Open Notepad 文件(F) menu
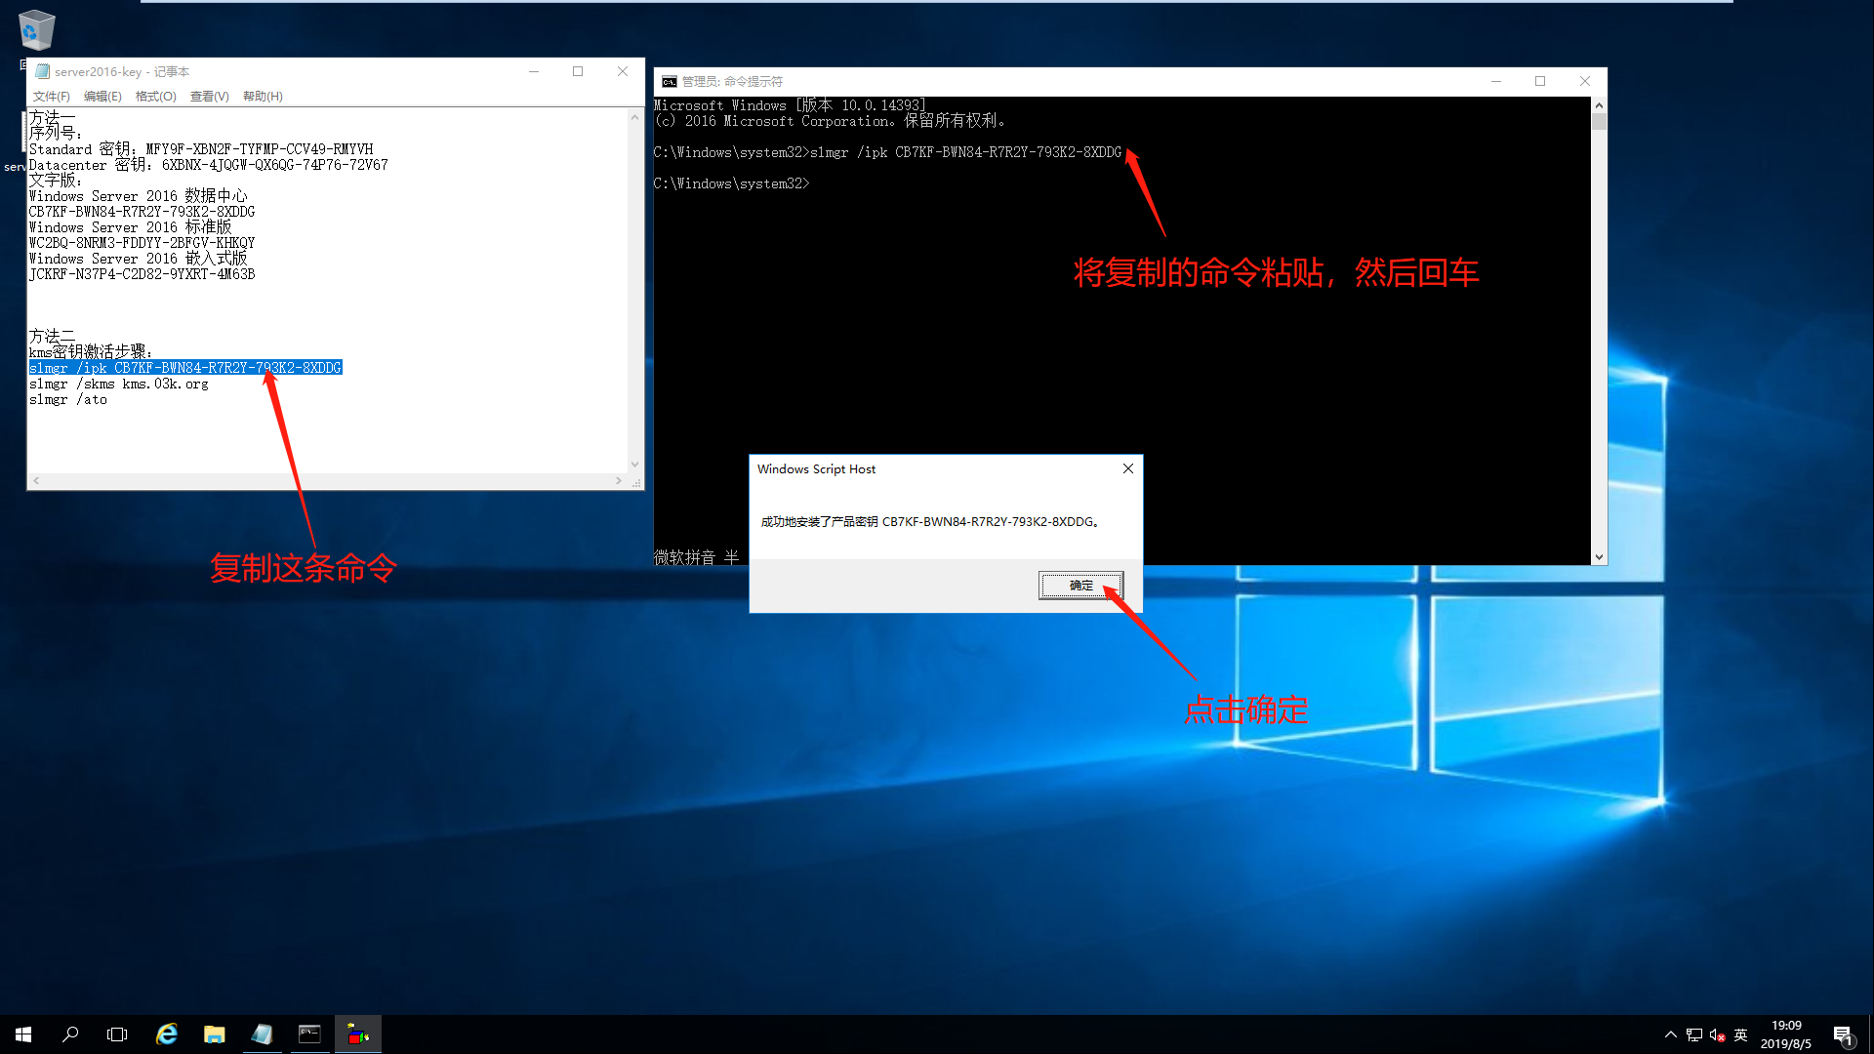 pyautogui.click(x=51, y=96)
